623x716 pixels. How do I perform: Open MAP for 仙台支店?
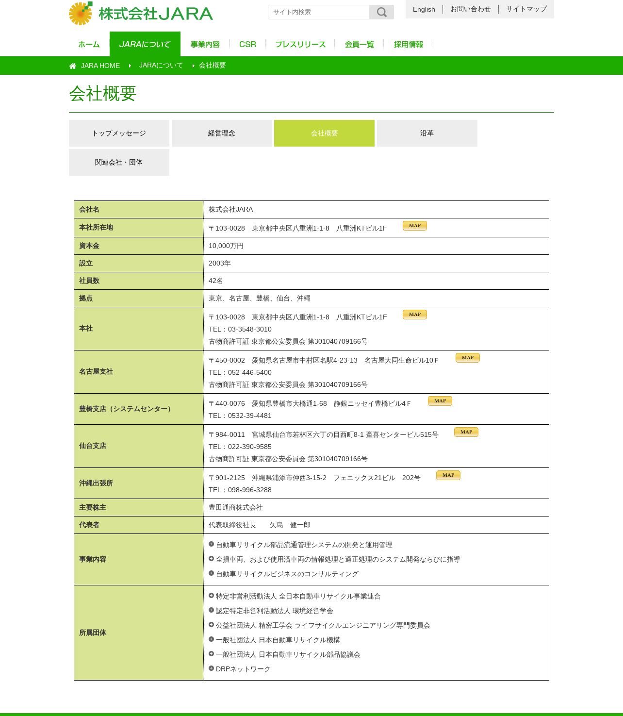point(466,432)
